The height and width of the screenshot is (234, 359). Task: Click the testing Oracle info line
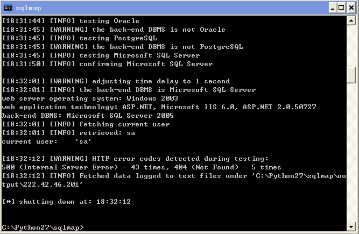[x=71, y=21]
